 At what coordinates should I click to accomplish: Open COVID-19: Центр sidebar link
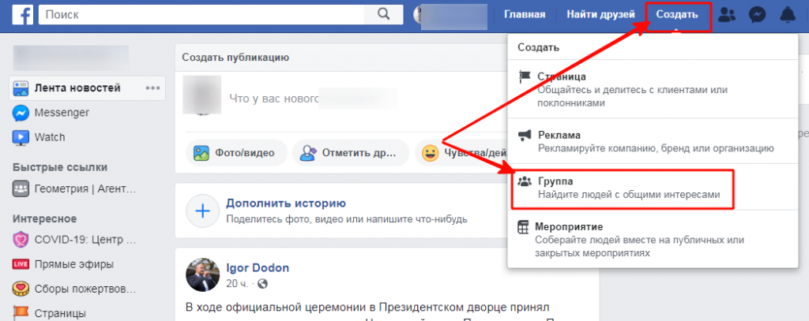coord(85,240)
